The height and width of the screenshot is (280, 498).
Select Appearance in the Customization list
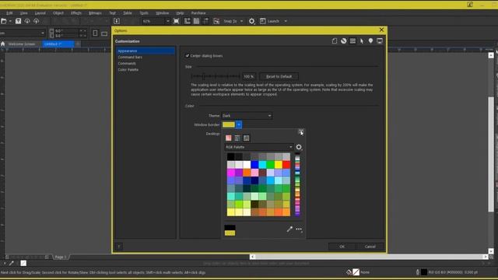click(146, 51)
